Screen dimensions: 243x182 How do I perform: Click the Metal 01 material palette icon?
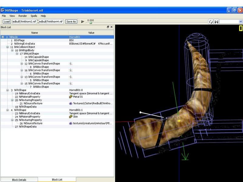click(71, 97)
